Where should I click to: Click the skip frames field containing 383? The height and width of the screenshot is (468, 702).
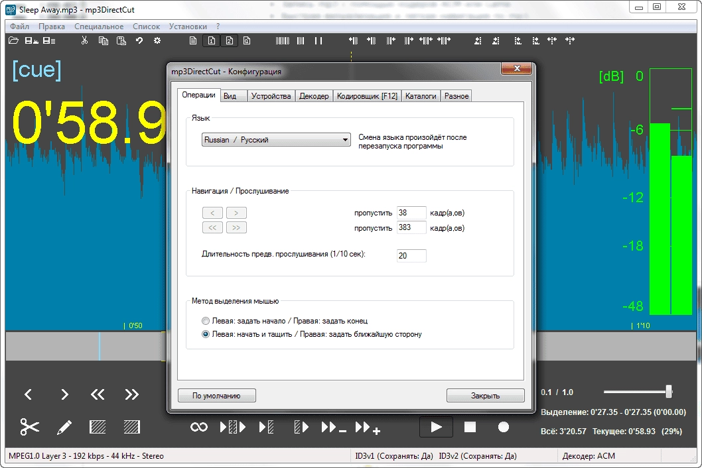pos(411,228)
